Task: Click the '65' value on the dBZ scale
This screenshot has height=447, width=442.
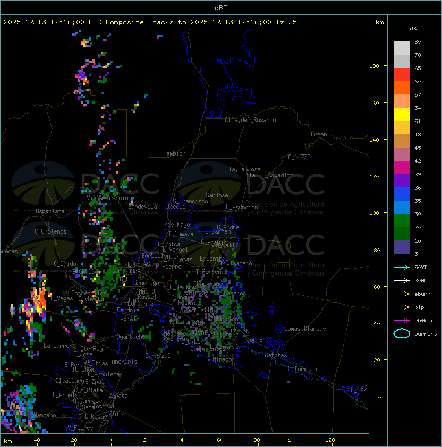Action: tap(418, 68)
